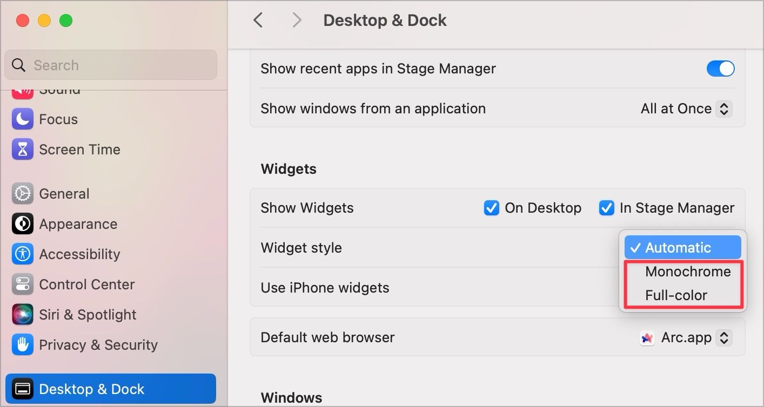764x407 pixels.
Task: Click the Search settings field
Action: point(111,65)
